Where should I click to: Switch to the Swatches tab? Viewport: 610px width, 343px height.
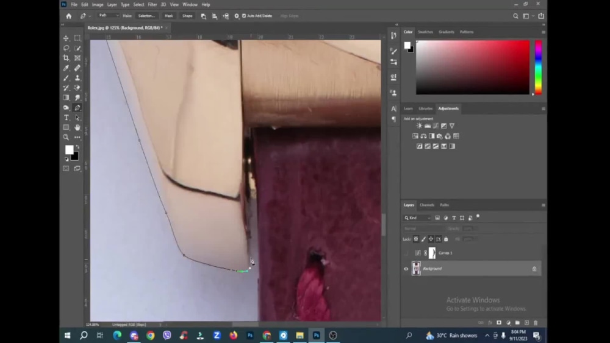coord(425,32)
